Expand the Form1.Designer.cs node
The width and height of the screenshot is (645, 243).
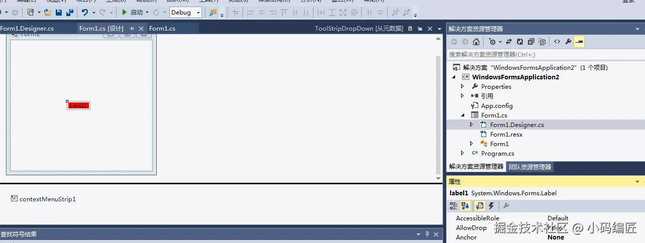click(x=472, y=125)
